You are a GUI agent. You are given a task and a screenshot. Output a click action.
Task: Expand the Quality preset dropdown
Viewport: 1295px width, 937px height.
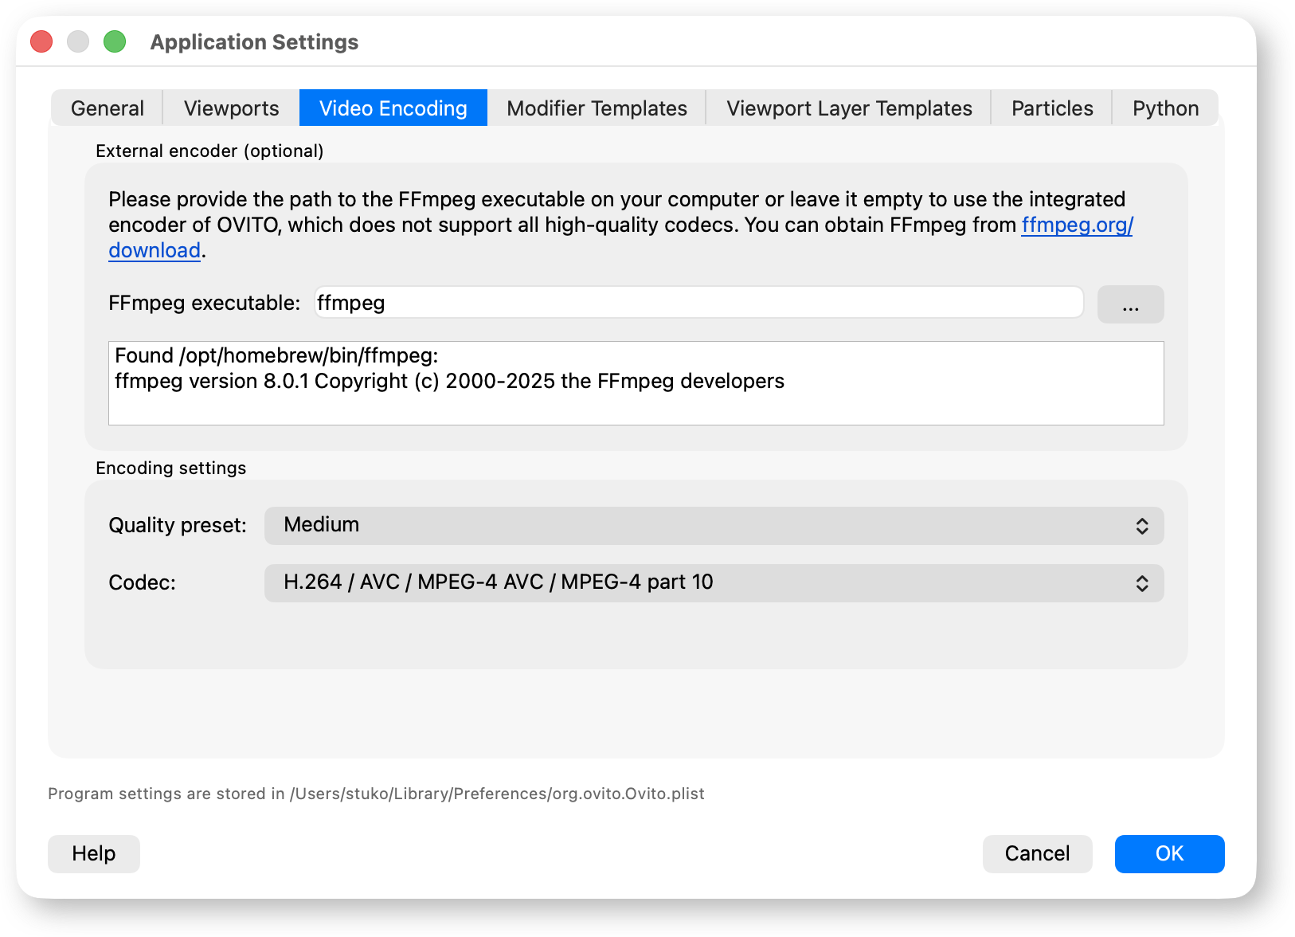tap(714, 526)
